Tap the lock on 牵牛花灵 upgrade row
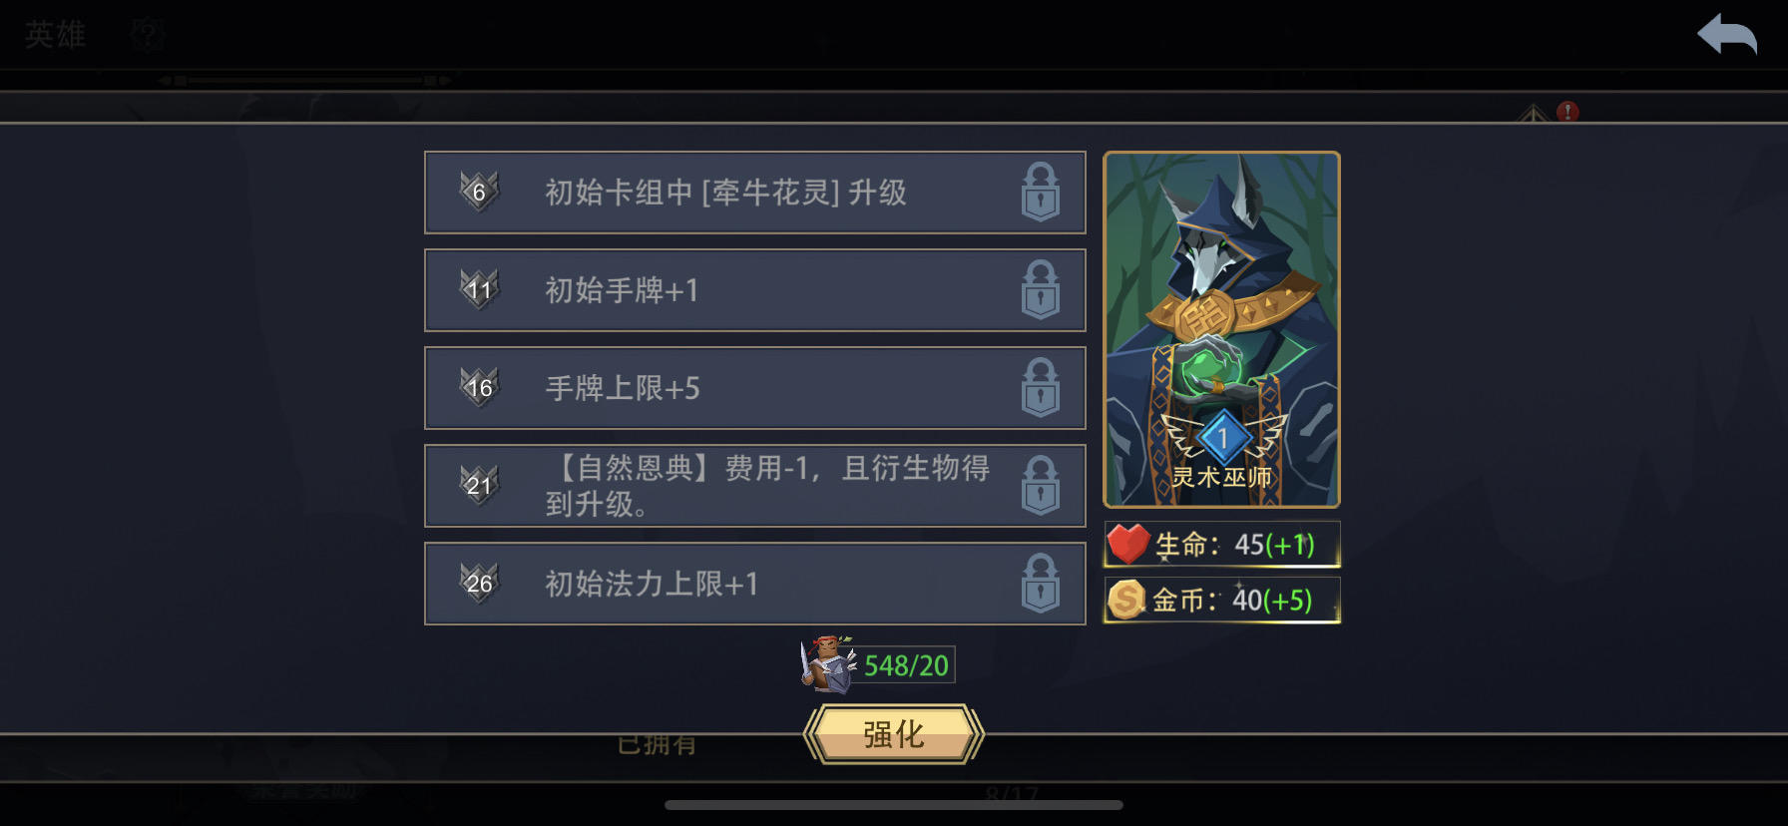This screenshot has width=1788, height=826. [1041, 192]
